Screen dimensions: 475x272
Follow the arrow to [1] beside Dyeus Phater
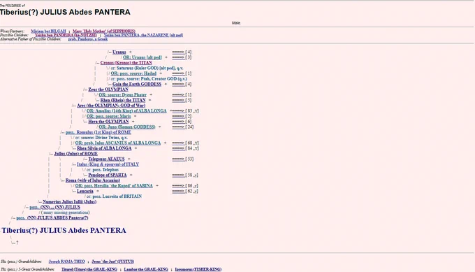click(178, 95)
